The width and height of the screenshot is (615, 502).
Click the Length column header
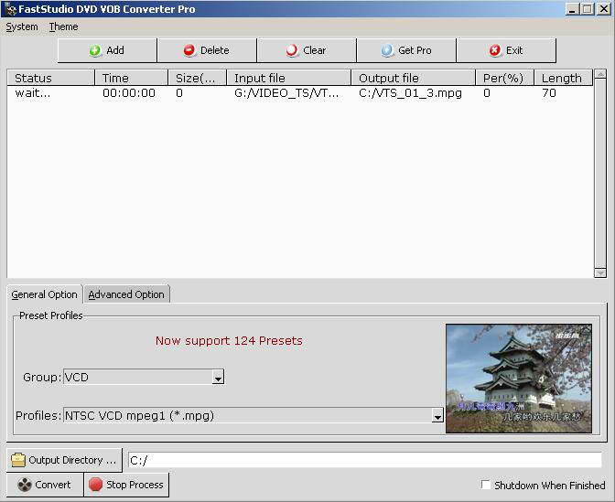click(x=563, y=78)
